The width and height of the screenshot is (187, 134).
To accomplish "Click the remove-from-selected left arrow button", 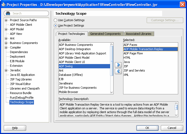I will pyautogui.click(x=118, y=71).
